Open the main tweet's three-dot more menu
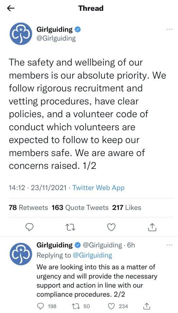The height and width of the screenshot is (313, 178). (x=169, y=29)
